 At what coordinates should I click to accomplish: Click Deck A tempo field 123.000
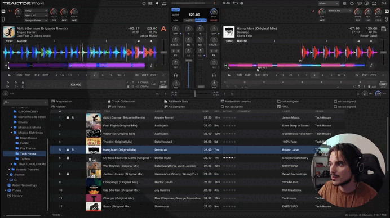click(x=76, y=85)
